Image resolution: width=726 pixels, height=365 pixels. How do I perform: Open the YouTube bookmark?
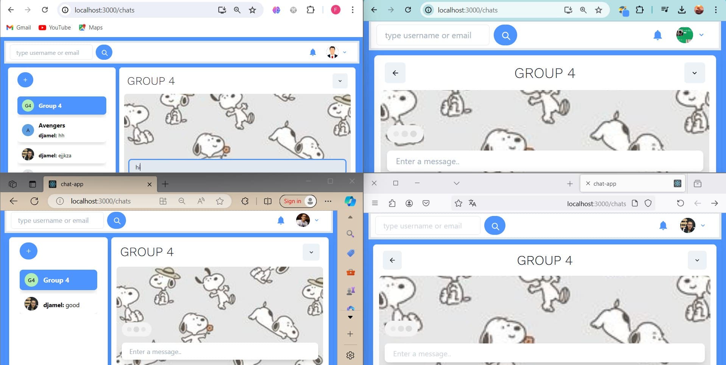[x=55, y=27]
